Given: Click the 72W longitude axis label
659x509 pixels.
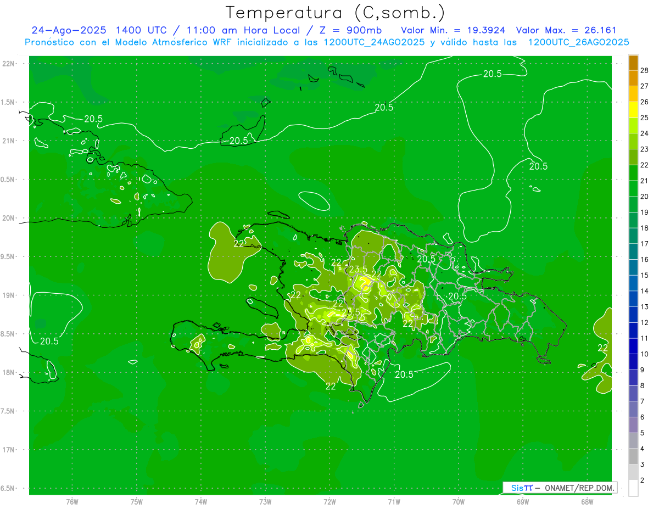Looking at the screenshot, I should click(x=329, y=501).
